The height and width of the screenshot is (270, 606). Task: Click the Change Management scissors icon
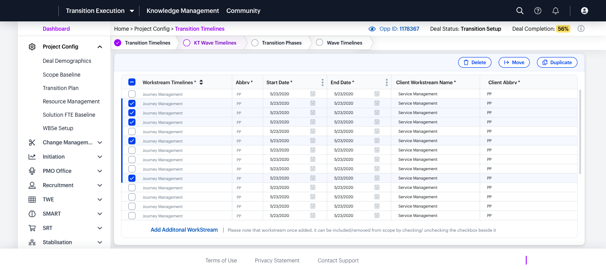pyautogui.click(x=32, y=143)
